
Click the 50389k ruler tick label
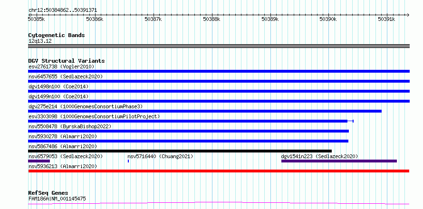click(270, 19)
